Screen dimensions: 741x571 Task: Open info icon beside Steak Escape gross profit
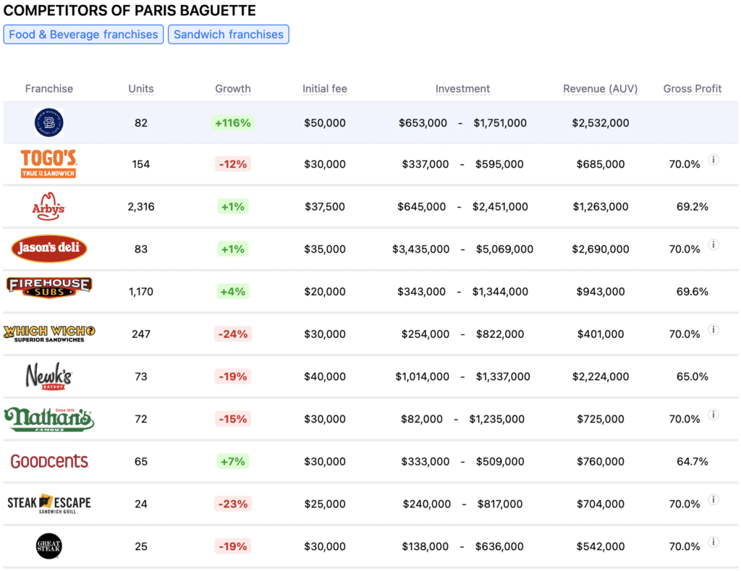tap(714, 499)
